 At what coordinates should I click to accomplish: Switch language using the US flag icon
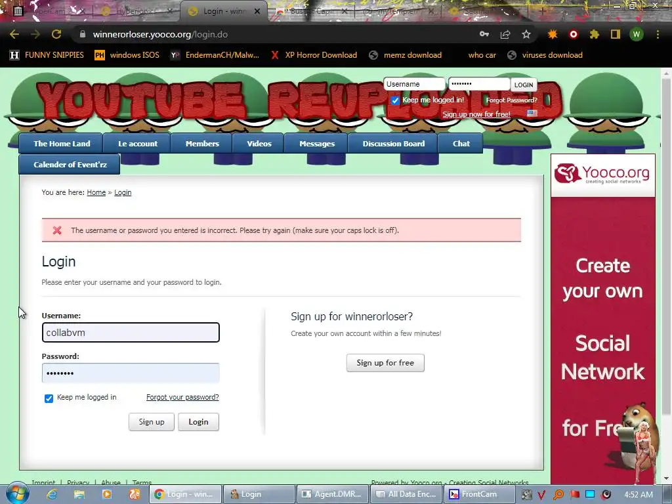532,114
